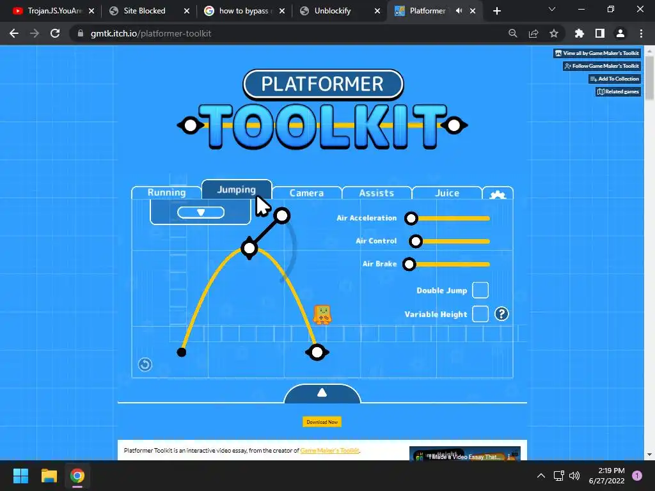Viewport: 655px width, 491px height.
Task: Show hidden system tray icons
Action: click(541, 476)
